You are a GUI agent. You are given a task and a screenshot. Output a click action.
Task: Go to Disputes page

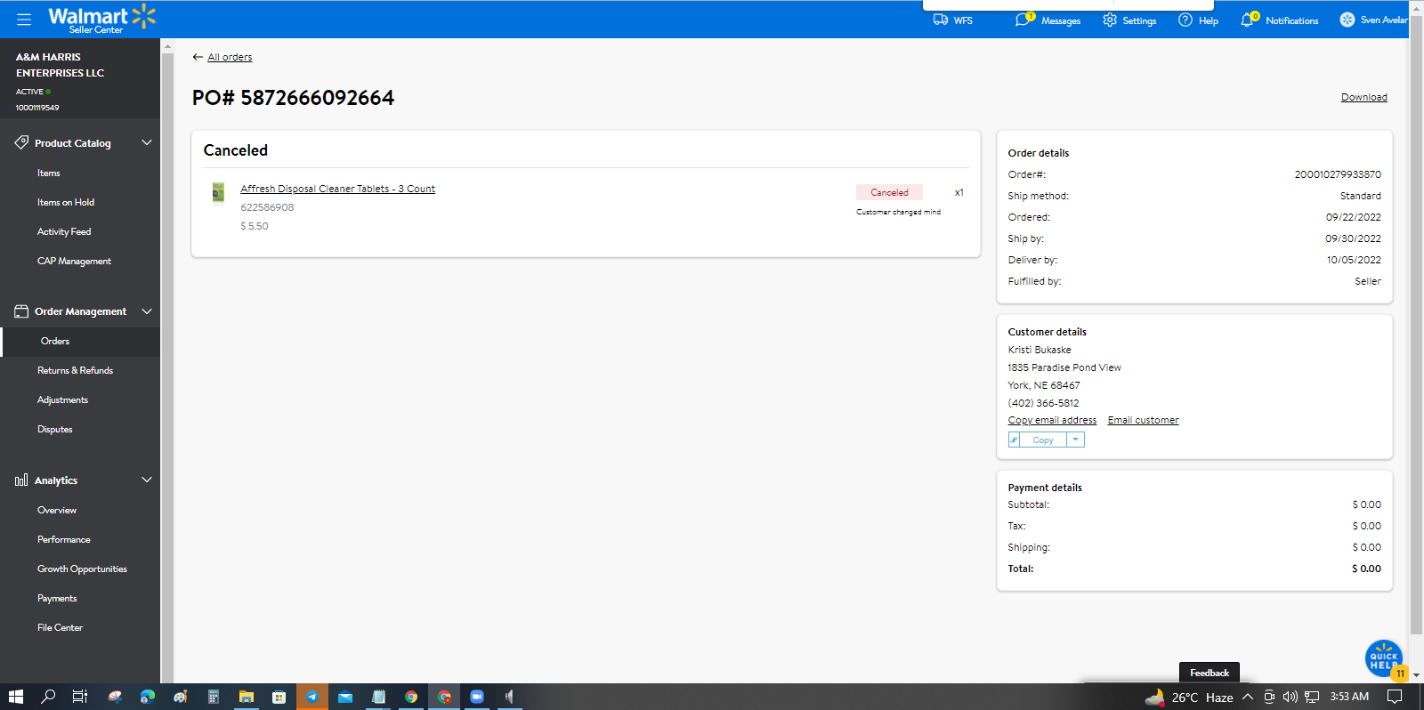(55, 430)
